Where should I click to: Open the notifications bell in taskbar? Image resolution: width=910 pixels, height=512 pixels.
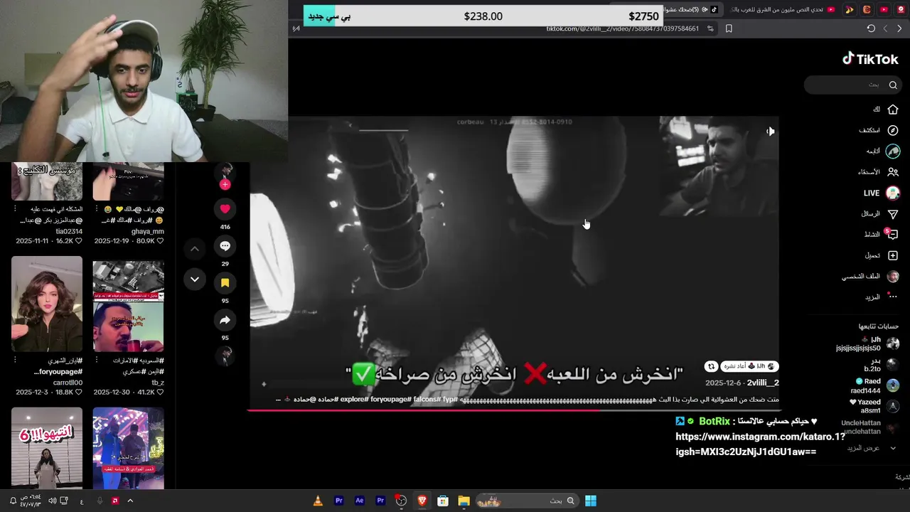point(13,501)
